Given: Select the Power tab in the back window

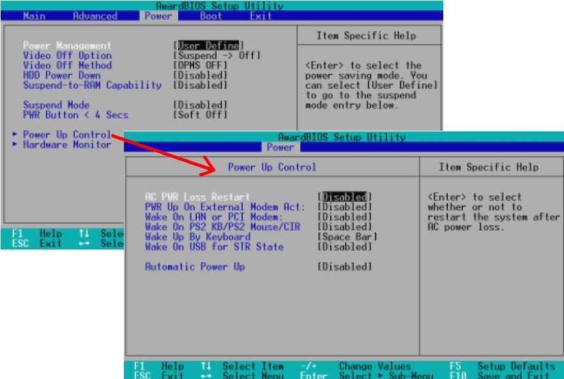Looking at the screenshot, I should click(158, 16).
